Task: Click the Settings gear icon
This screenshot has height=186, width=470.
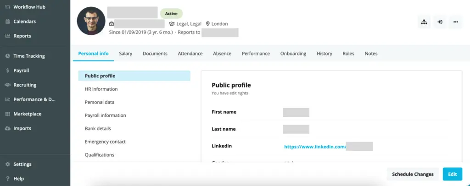Action: point(7,164)
